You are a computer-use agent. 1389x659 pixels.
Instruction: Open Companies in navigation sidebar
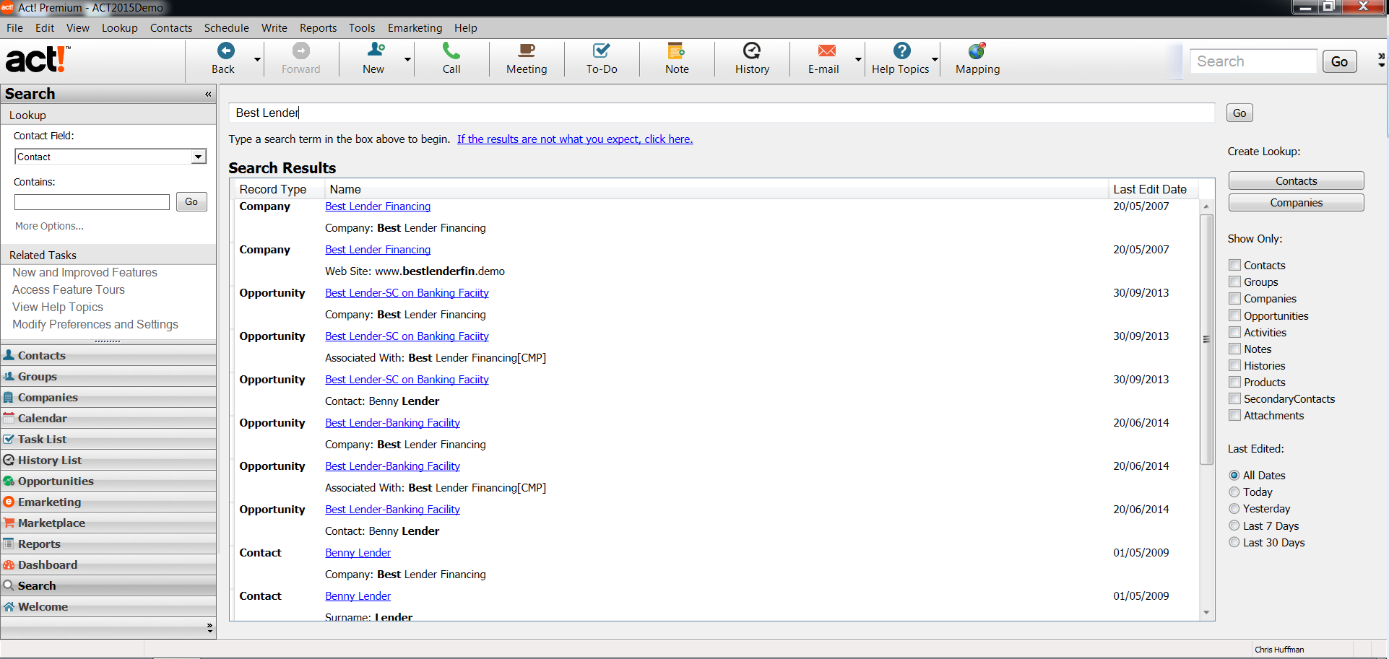(108, 397)
